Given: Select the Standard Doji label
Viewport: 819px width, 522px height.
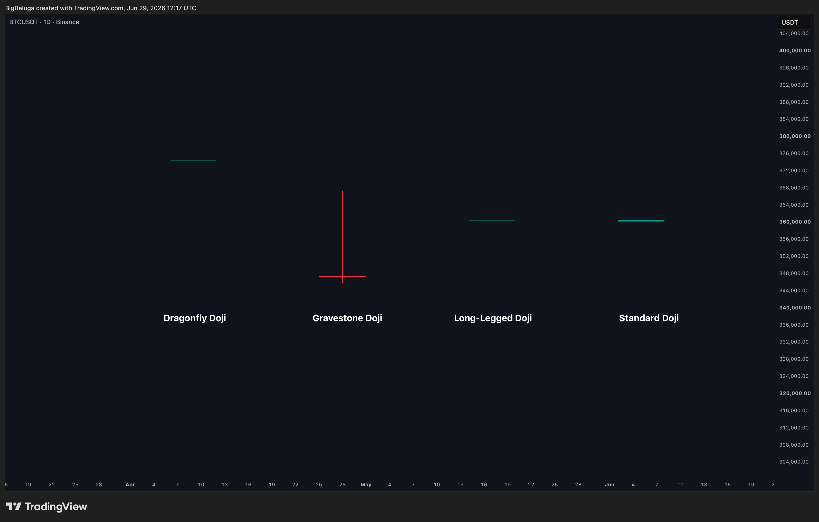Looking at the screenshot, I should point(649,318).
